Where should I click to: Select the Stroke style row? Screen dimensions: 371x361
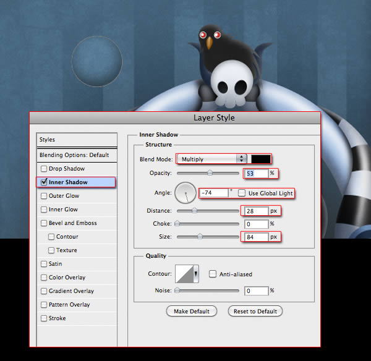pos(77,318)
